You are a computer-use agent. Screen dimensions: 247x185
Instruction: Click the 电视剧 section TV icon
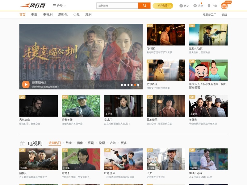23,143
